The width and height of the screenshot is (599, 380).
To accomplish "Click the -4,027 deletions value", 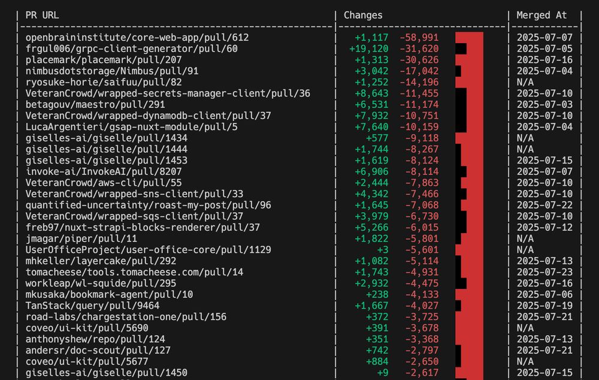I will click(422, 306).
